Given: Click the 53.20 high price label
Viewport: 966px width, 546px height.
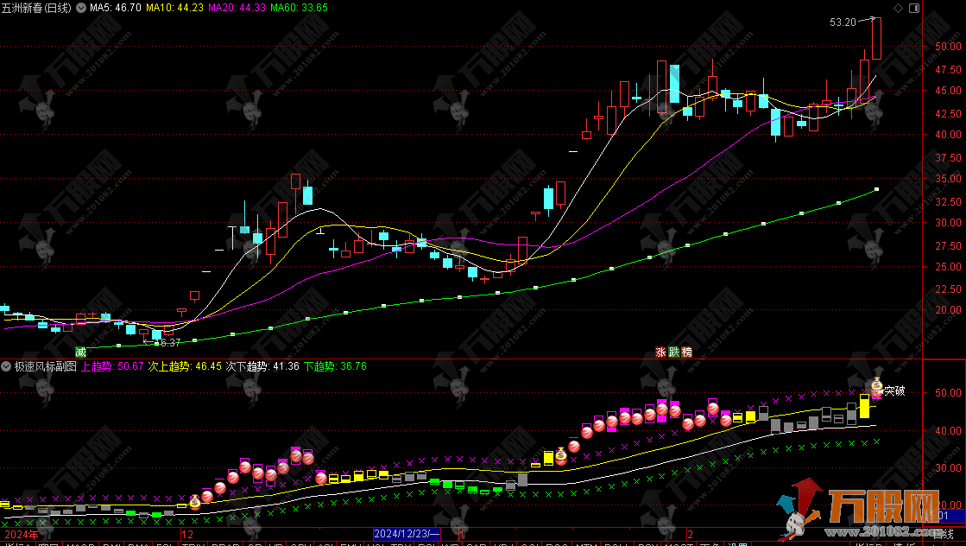Looking at the screenshot, I should click(x=843, y=22).
